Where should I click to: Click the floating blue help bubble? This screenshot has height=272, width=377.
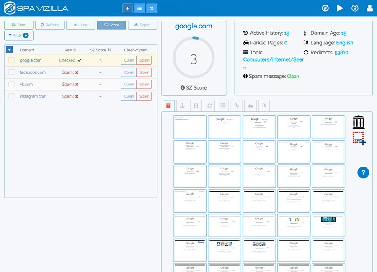click(363, 172)
